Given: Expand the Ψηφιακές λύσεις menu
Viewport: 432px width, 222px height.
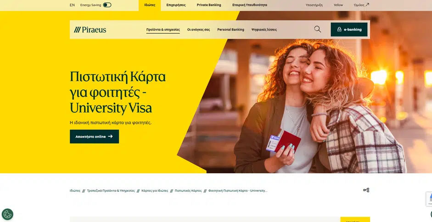Looking at the screenshot, I should tap(264, 29).
